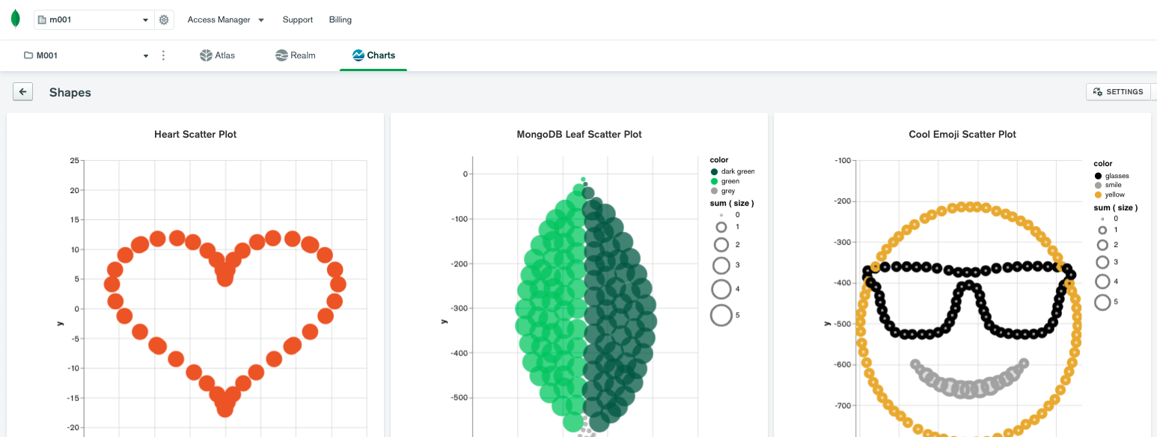1157x437 pixels.
Task: Select the Heart Scatter Plot title
Action: pyautogui.click(x=195, y=135)
